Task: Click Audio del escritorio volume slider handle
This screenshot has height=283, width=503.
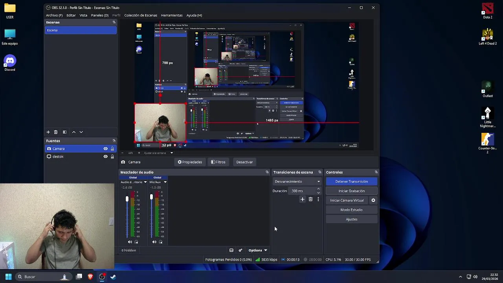Action: click(x=127, y=199)
